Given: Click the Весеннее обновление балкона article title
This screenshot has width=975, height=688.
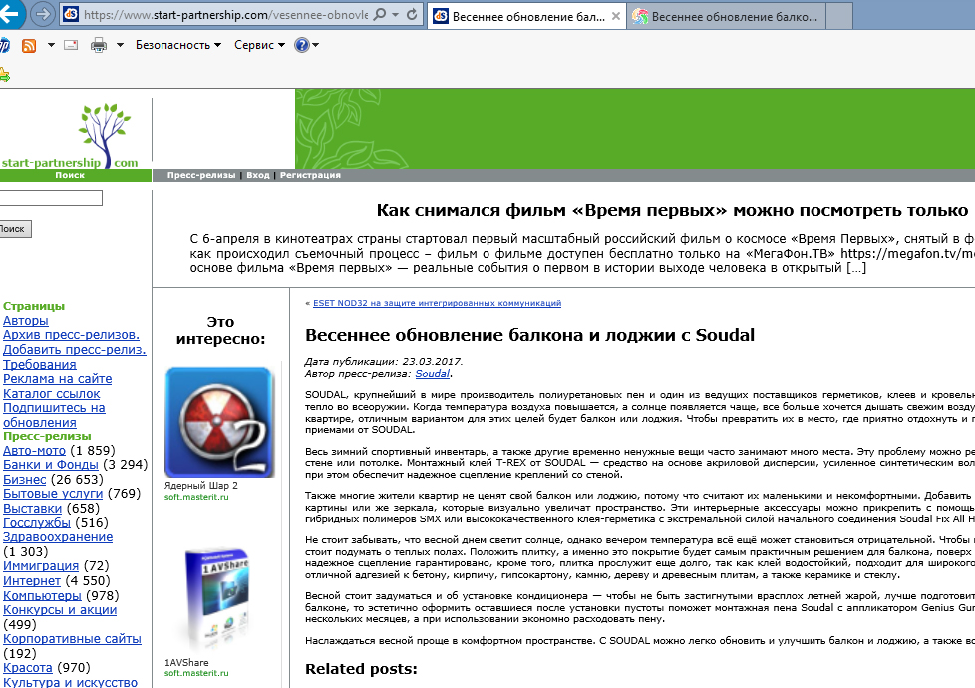Looking at the screenshot, I should pyautogui.click(x=529, y=335).
